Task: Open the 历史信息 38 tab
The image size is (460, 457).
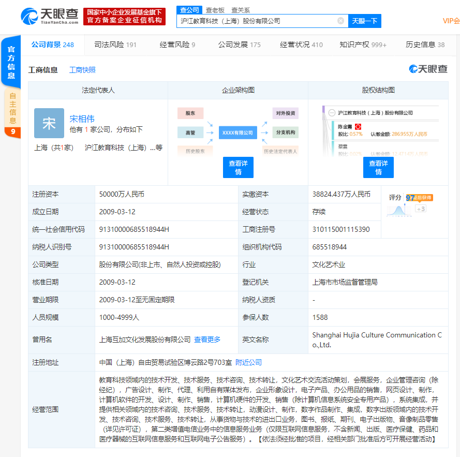Action: point(425,45)
